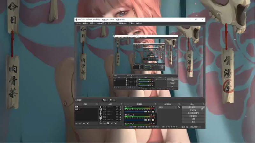
Task: Open the 视图(V) menu
Action: (x=92, y=23)
